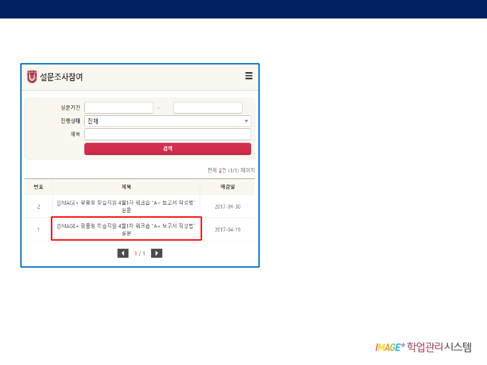Open survey number 2 title link
The width and height of the screenshot is (487, 365).
[126, 206]
